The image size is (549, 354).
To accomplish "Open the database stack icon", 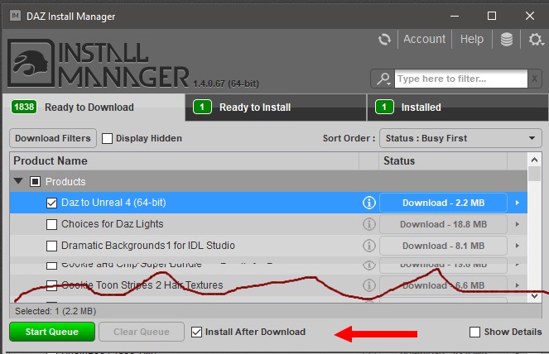I will [506, 39].
